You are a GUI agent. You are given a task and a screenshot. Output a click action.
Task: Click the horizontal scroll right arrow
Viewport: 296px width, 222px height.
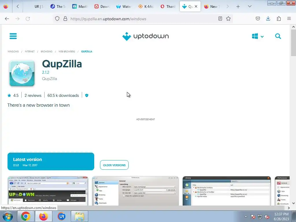[x=289, y=208]
